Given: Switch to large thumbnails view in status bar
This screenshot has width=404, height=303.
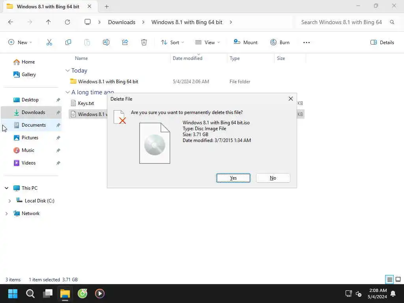Looking at the screenshot, I should coord(398,279).
